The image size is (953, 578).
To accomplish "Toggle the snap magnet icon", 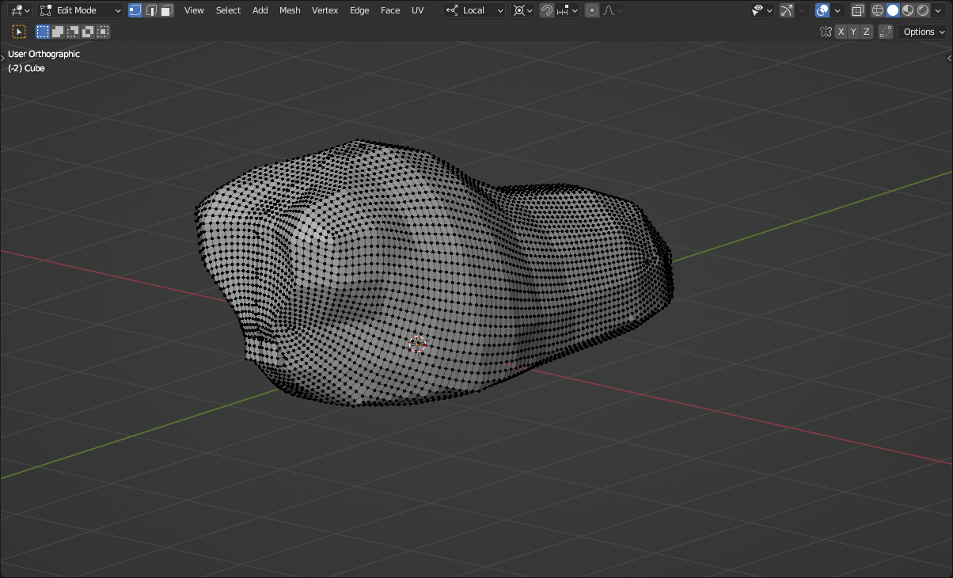I will [x=547, y=10].
